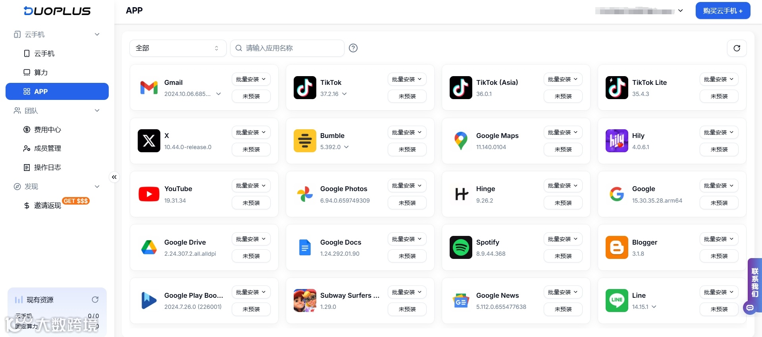Click 未预装 button for Google Maps
The height and width of the screenshot is (337, 762).
click(563, 149)
